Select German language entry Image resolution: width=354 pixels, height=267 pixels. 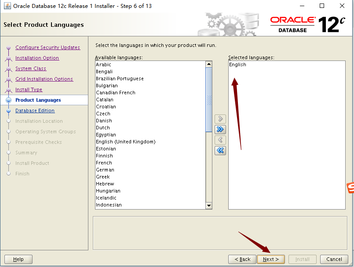coord(150,170)
